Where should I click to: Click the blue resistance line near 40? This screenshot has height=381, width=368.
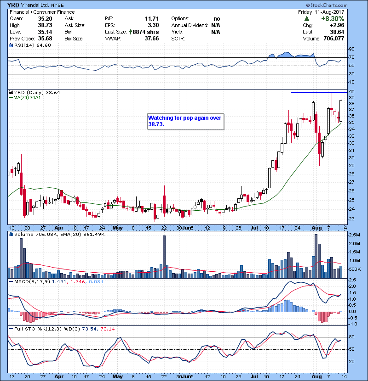319,93
